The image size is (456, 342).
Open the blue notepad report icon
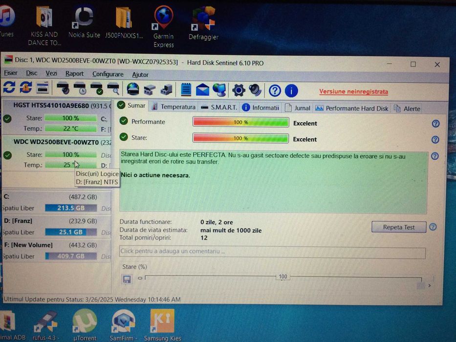(x=186, y=89)
